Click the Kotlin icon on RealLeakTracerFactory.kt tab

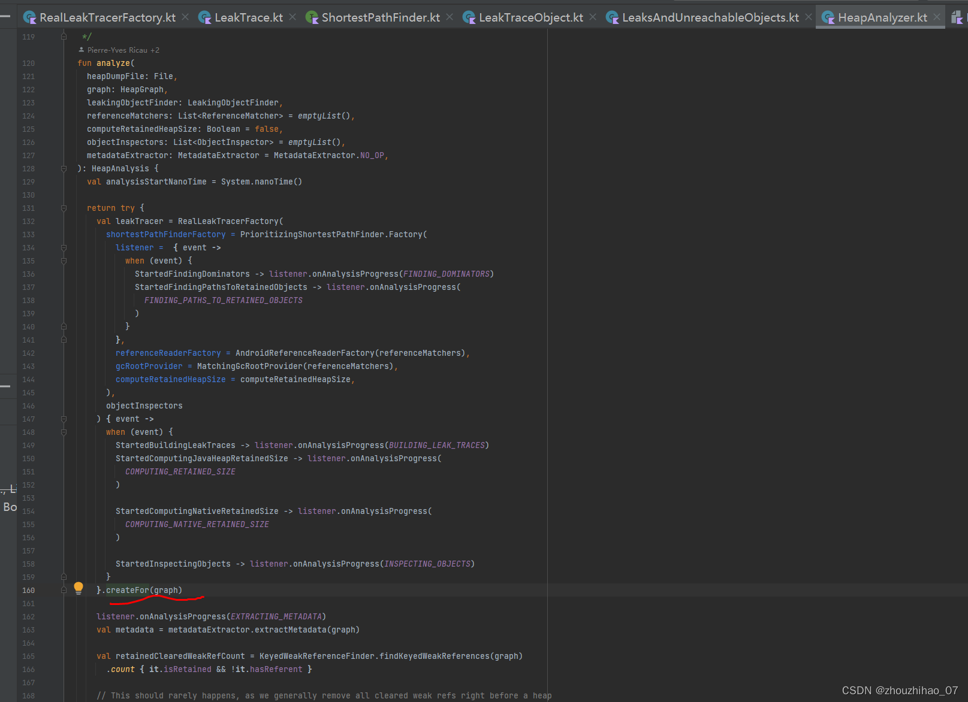29,17
